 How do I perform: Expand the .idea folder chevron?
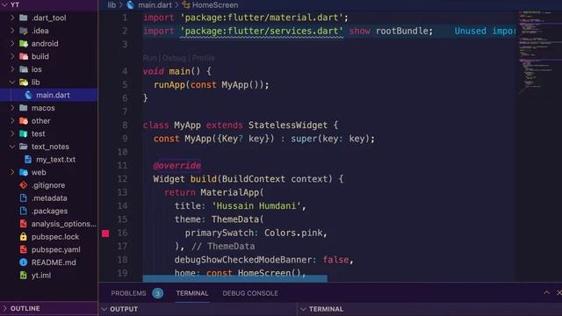tap(12, 31)
